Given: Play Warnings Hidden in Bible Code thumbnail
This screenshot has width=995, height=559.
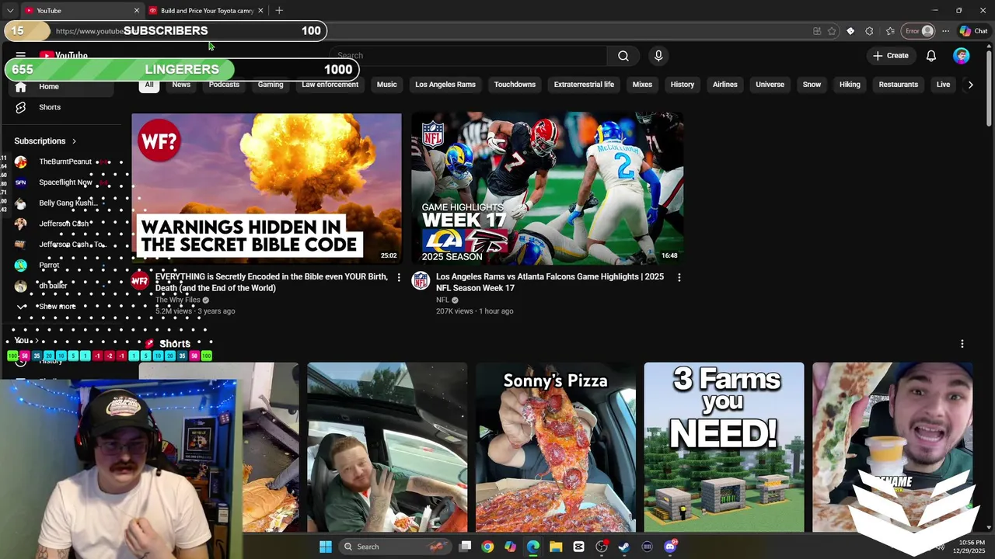Looking at the screenshot, I should [267, 189].
